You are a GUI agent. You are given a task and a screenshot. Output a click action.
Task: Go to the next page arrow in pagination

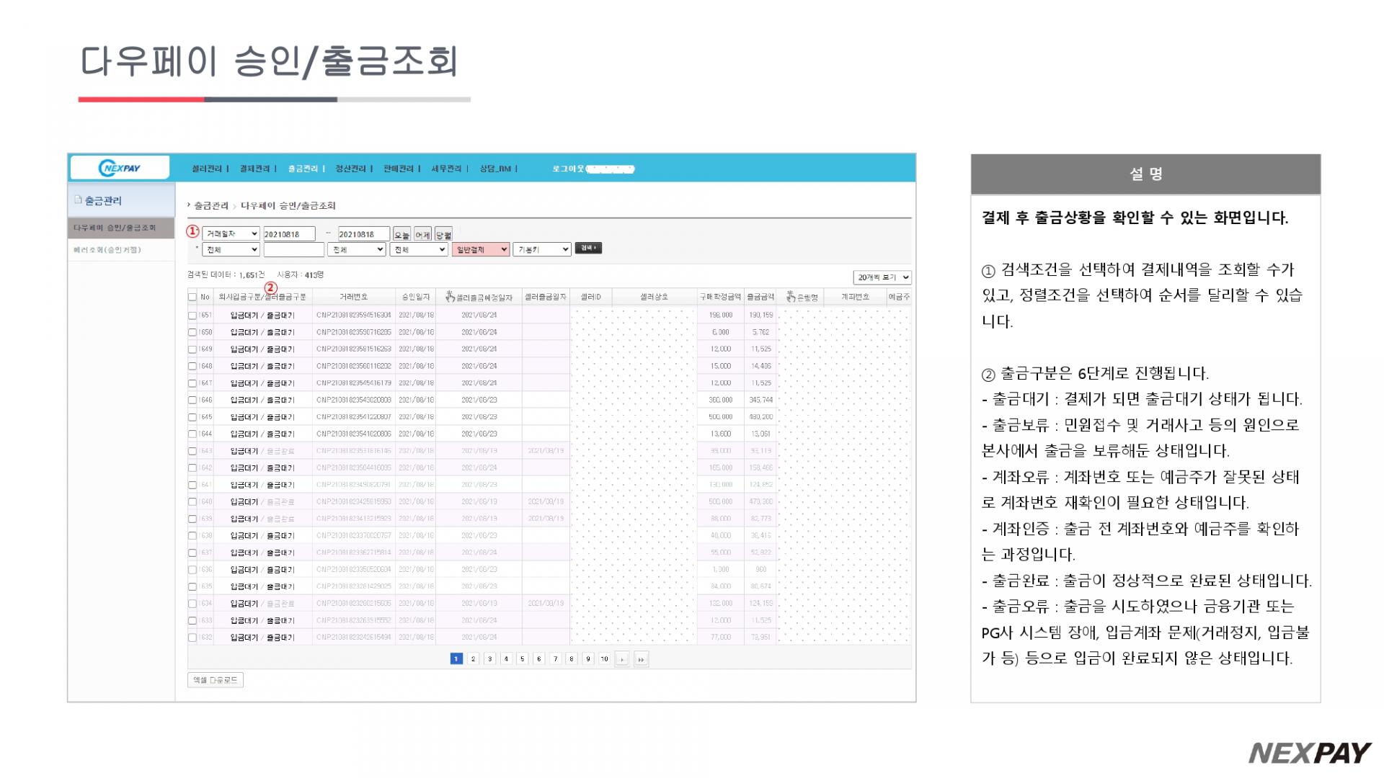coord(622,659)
